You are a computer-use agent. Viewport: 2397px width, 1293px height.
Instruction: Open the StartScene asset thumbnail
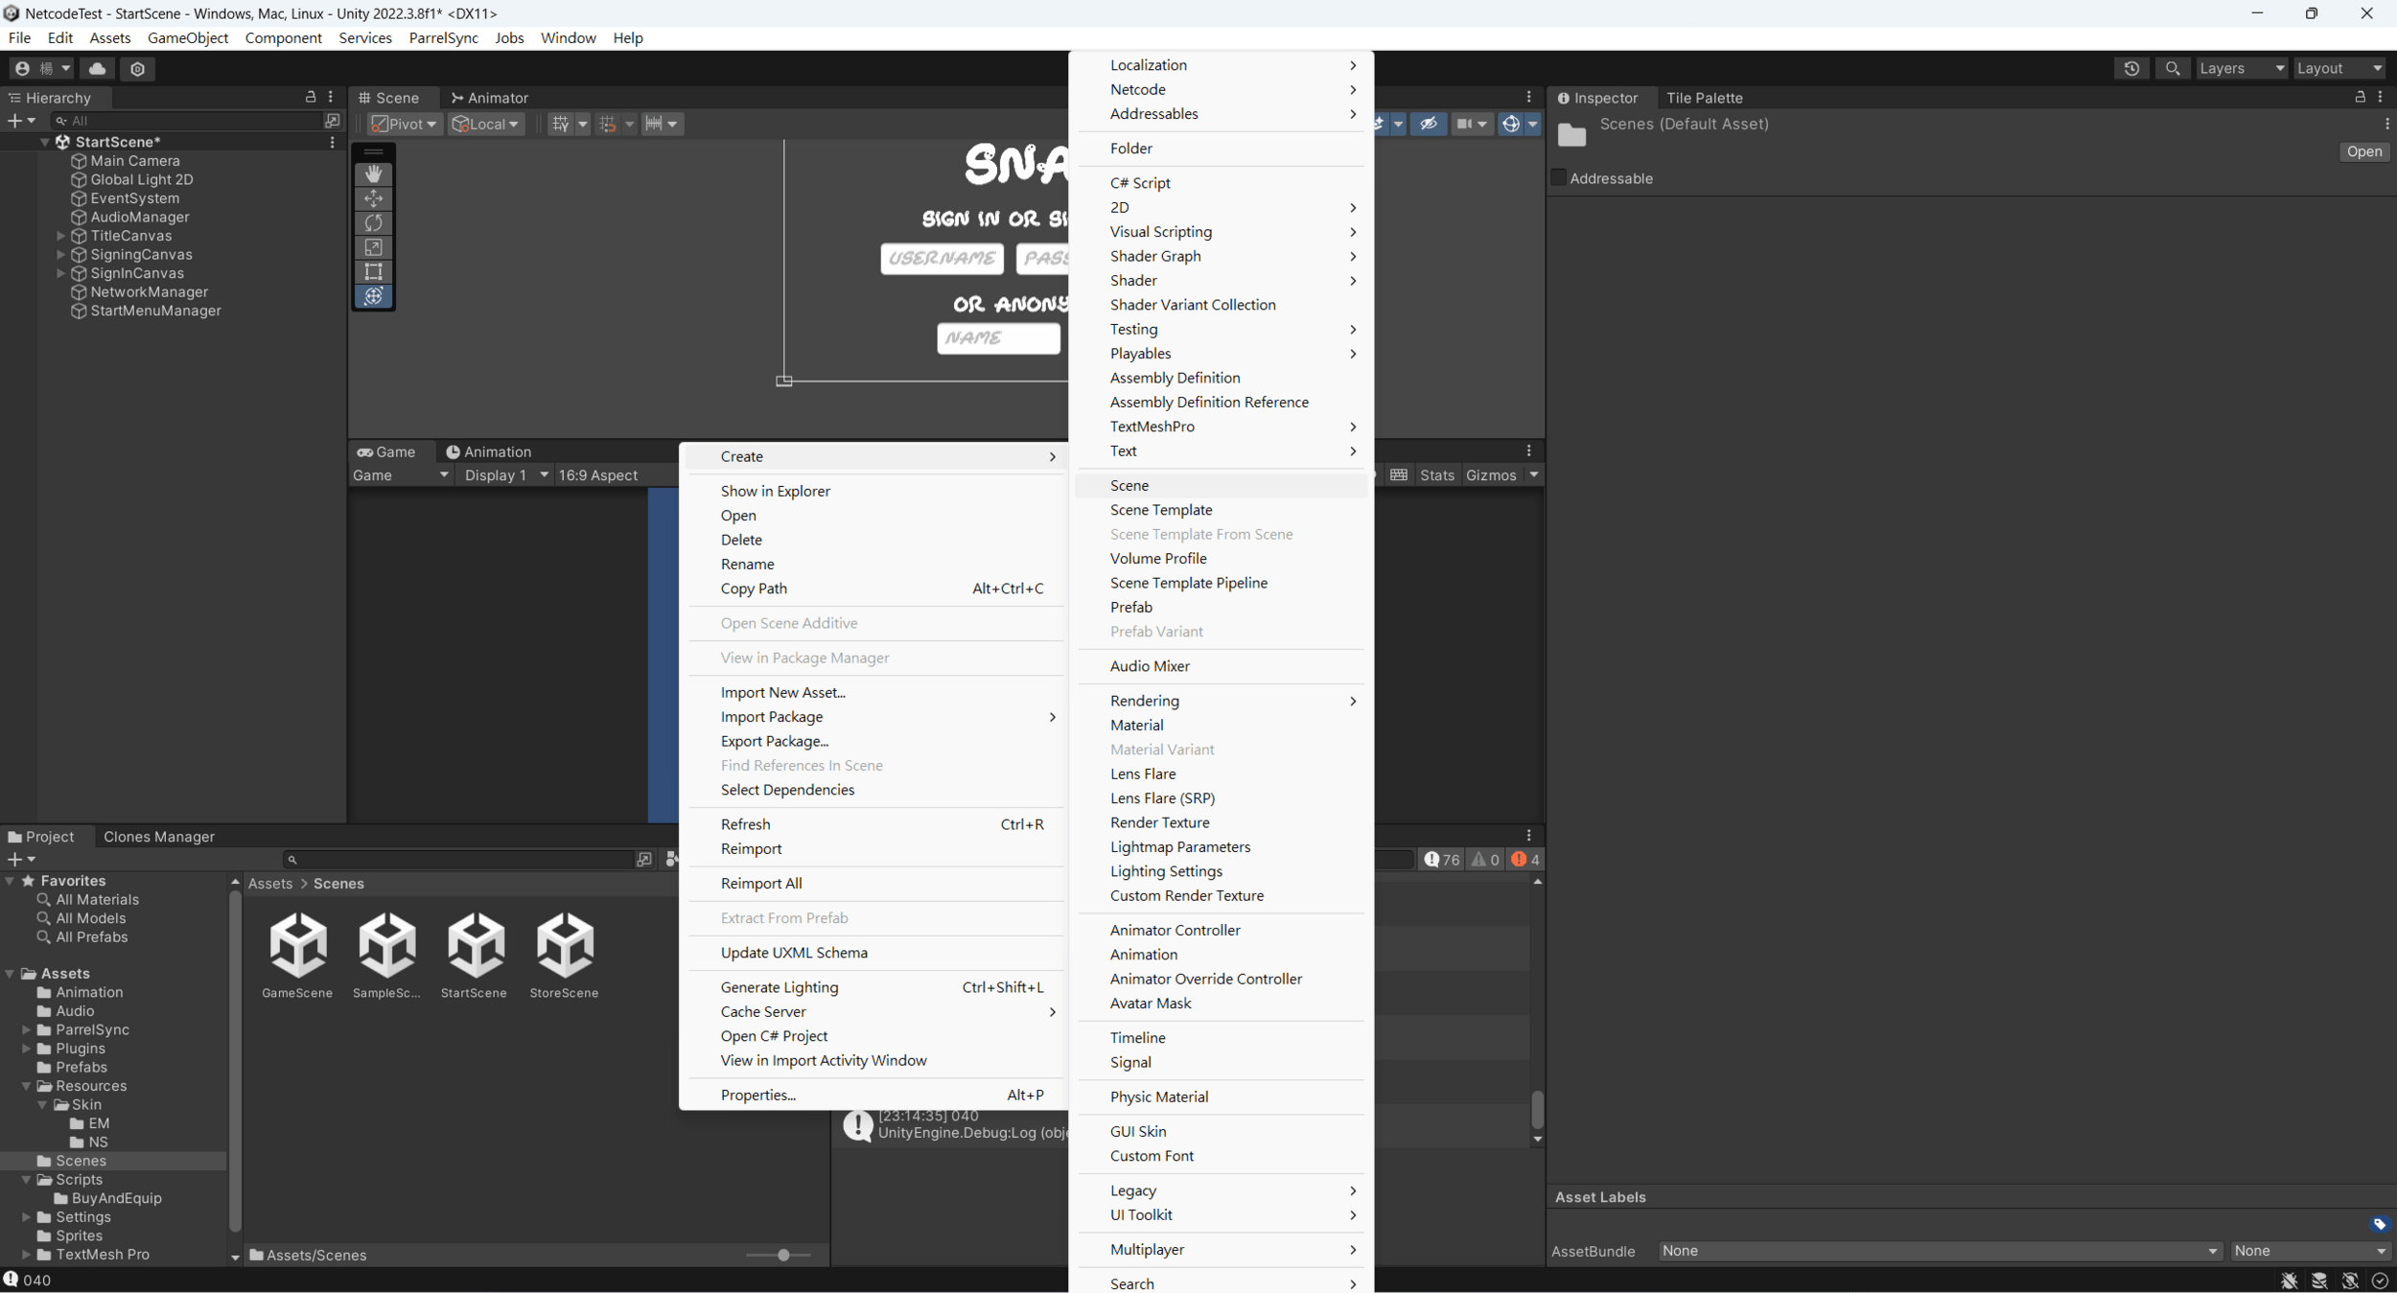(x=475, y=944)
